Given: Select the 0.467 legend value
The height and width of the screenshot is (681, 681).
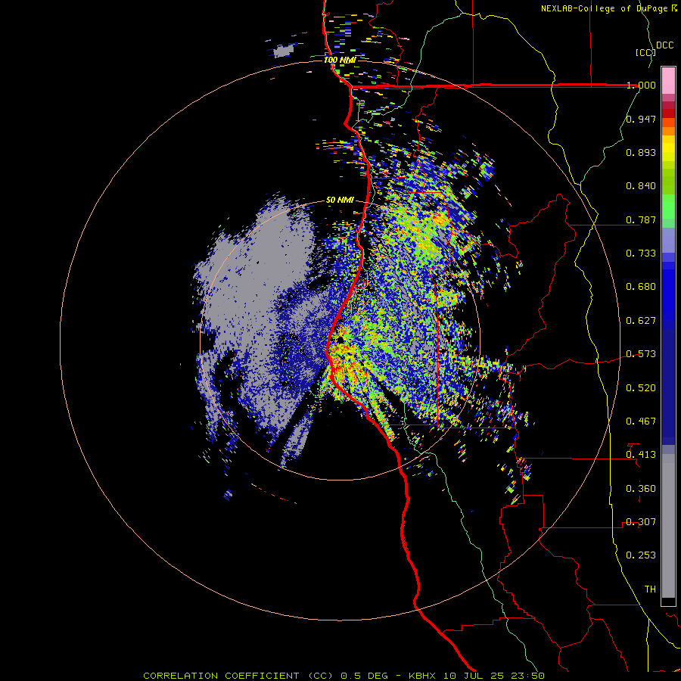Looking at the screenshot, I should click(641, 421).
